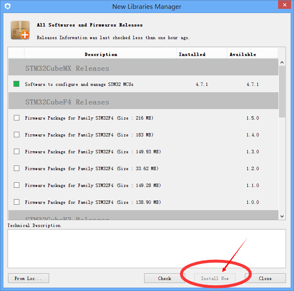Click available version 1.4.0

(252, 135)
